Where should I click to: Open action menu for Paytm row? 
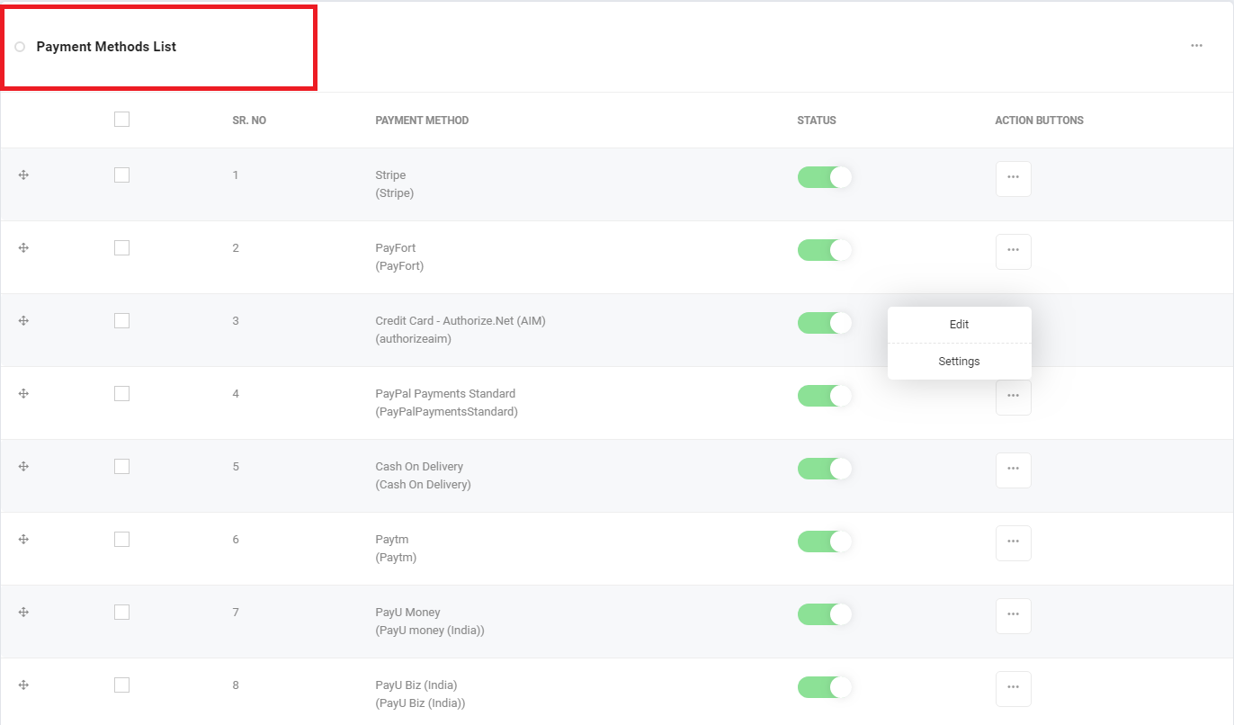(x=1014, y=543)
